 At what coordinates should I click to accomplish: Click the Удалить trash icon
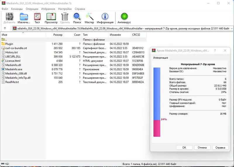pos(65,17)
